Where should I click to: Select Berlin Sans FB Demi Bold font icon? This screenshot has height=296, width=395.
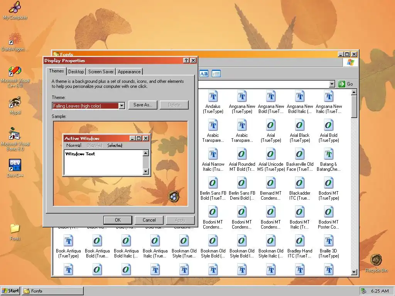coord(242,183)
